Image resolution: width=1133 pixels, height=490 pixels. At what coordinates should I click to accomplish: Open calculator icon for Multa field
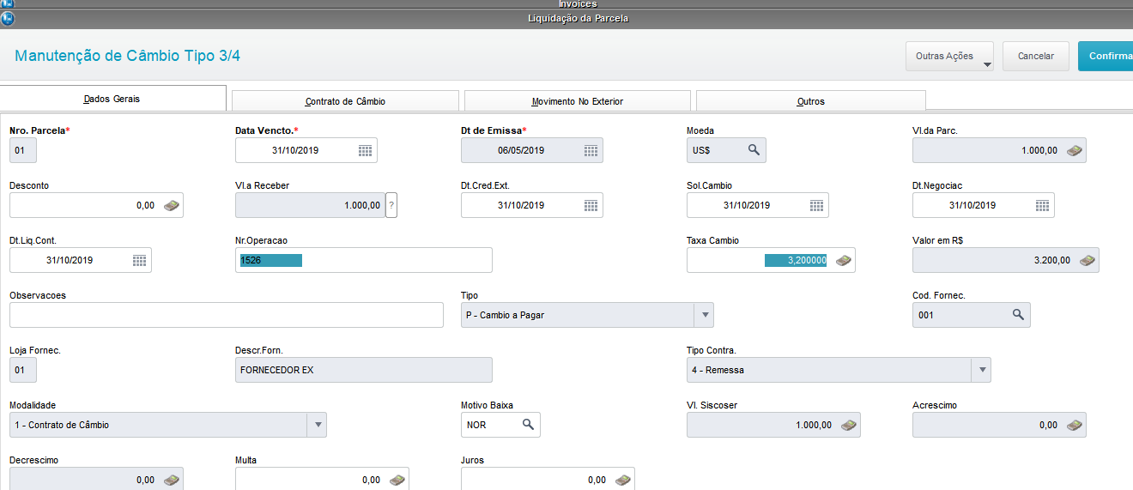tap(397, 480)
